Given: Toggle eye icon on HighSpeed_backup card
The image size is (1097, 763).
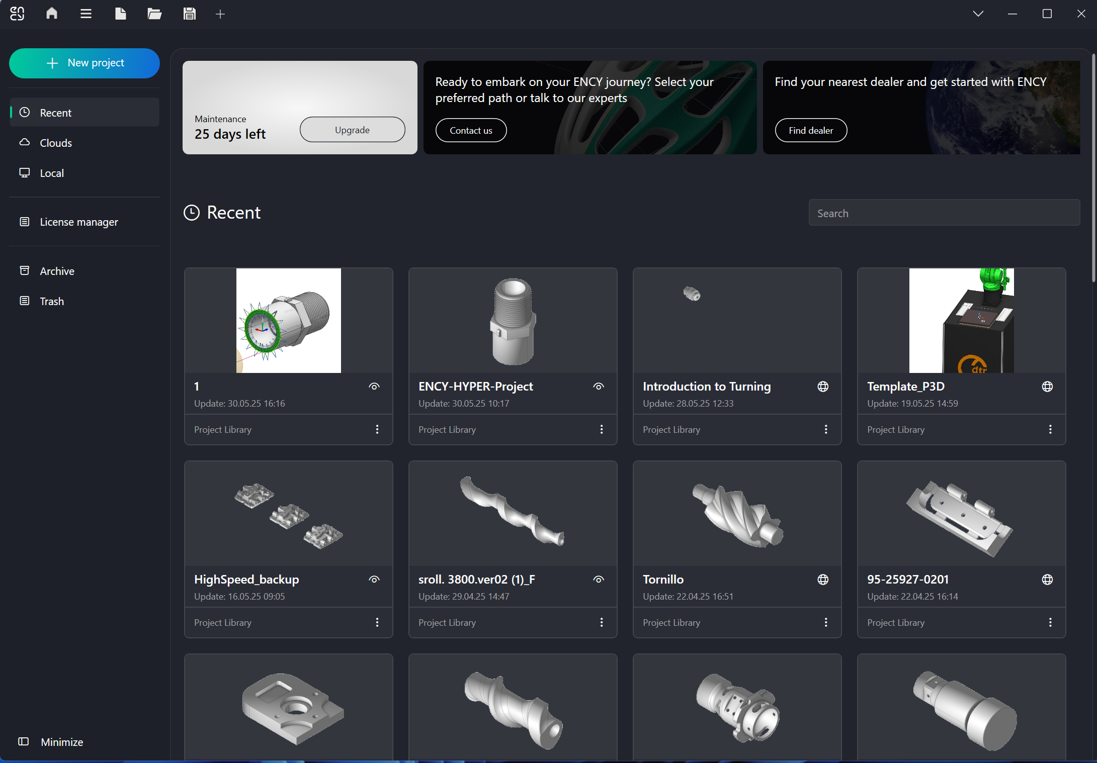Looking at the screenshot, I should (x=374, y=580).
